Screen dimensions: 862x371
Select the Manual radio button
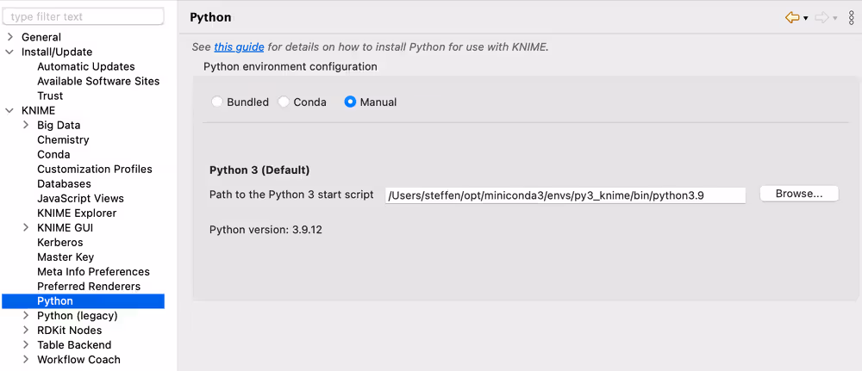(x=350, y=102)
